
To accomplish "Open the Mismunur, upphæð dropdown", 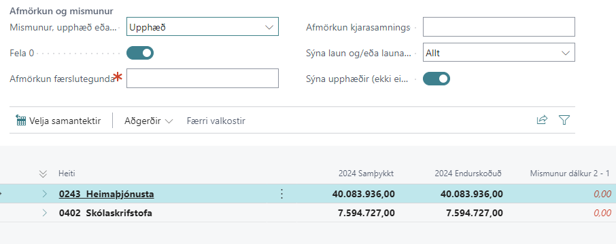I will (203, 26).
